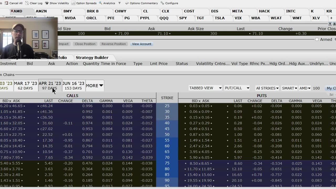Click the Show Volatility toolbar icon
The image size is (336, 189).
(47, 3)
